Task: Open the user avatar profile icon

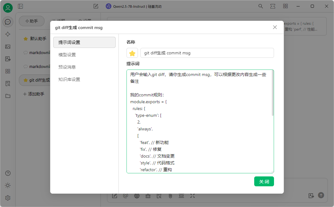Action: tap(8, 8)
